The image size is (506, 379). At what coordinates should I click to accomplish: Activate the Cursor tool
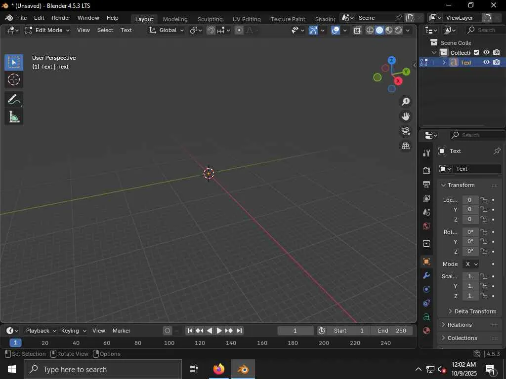pyautogui.click(x=14, y=79)
